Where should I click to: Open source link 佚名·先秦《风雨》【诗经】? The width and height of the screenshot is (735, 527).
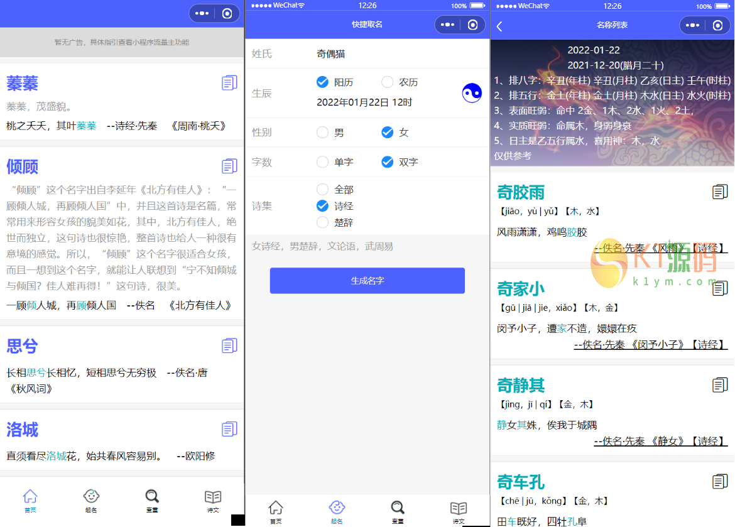[x=660, y=248]
